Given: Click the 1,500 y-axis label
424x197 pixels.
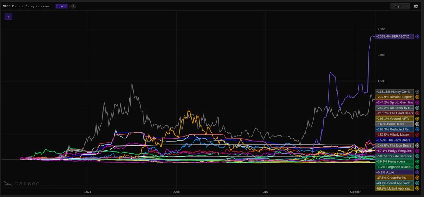Looking at the screenshot, I should (x=382, y=81).
